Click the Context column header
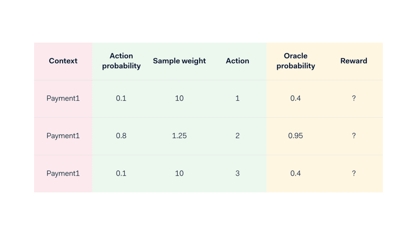This screenshot has width=417, height=235. (63, 61)
